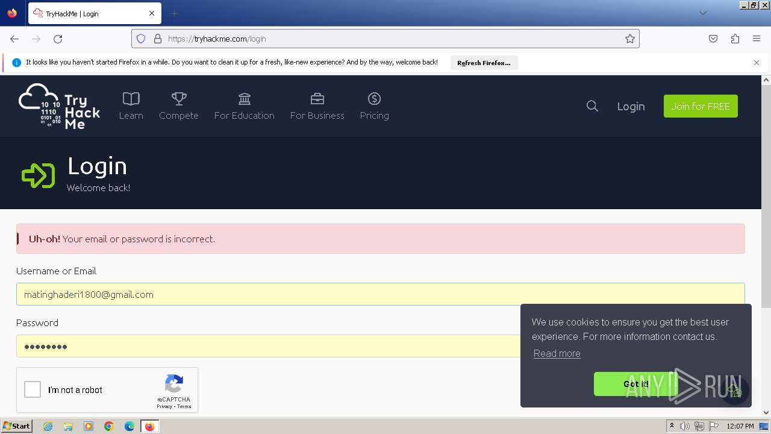Click the browser forward arrow
The width and height of the screenshot is (771, 434).
36,39
